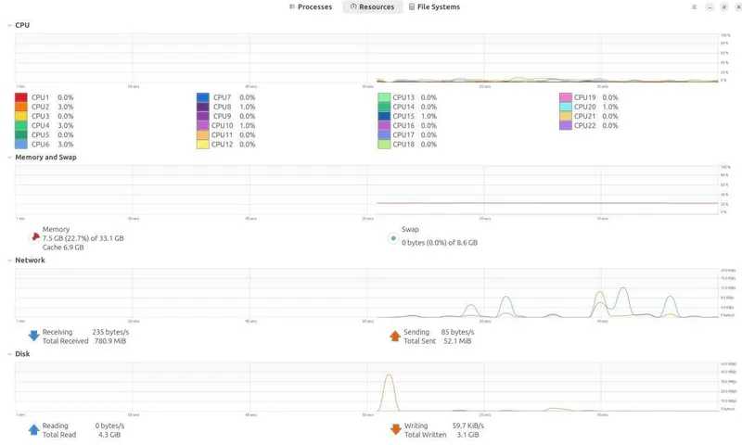Viewport: 742px width, 445px height.
Task: Click the 'Total Written' label
Action: click(425, 435)
